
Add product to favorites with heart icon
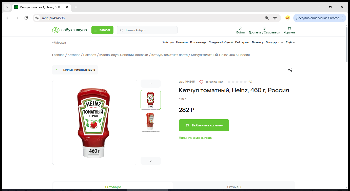[x=201, y=82]
